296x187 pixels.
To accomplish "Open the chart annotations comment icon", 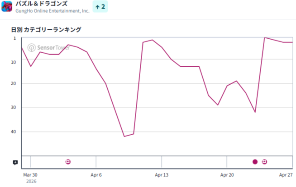I will (x=15, y=162).
